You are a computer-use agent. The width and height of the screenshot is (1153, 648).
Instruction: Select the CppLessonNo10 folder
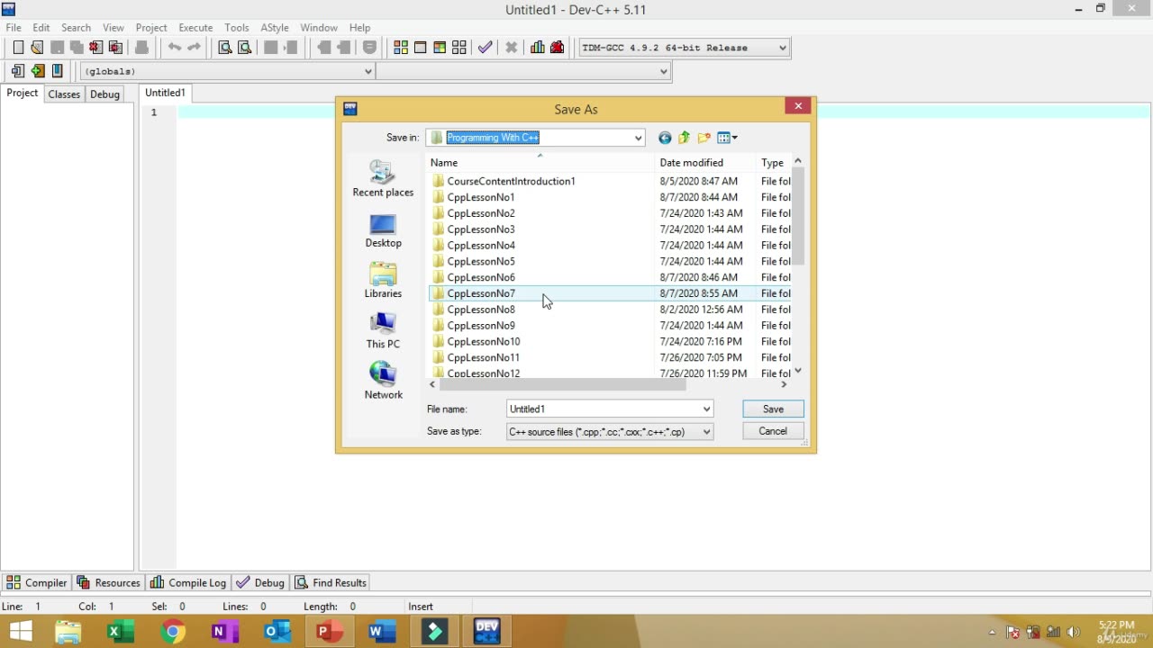point(484,342)
